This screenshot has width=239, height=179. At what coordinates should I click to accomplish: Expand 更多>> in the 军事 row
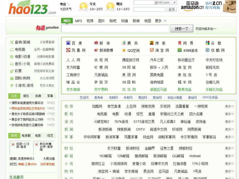point(229,137)
